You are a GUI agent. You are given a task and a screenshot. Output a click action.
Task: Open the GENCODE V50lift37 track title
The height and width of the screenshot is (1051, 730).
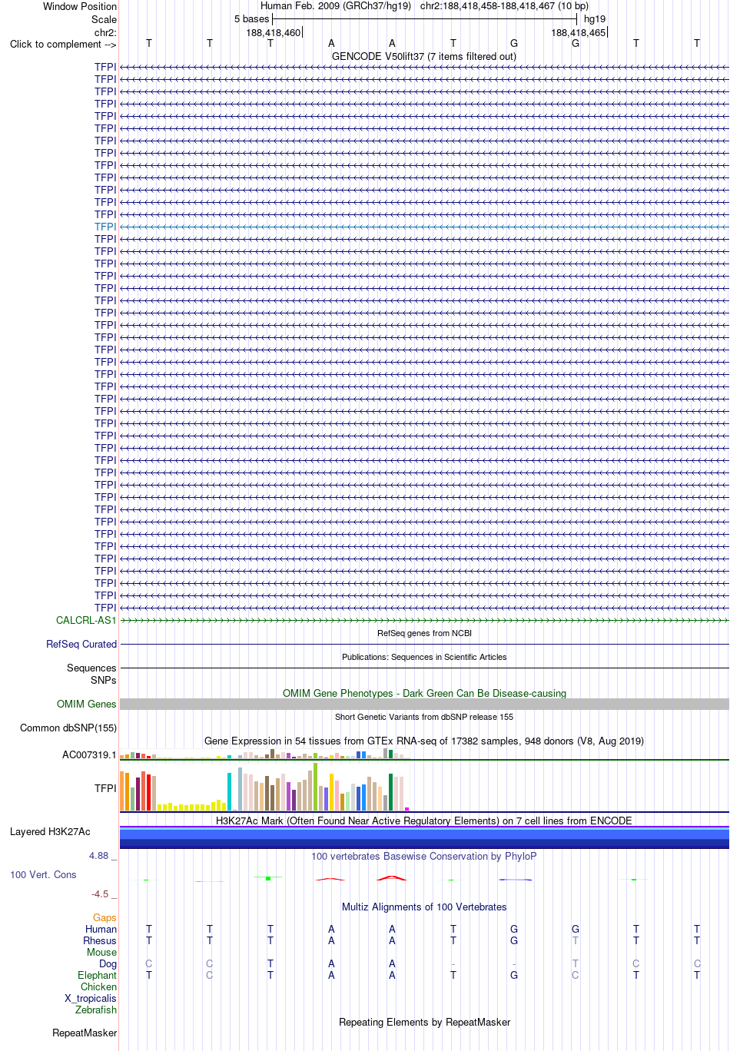(x=424, y=56)
